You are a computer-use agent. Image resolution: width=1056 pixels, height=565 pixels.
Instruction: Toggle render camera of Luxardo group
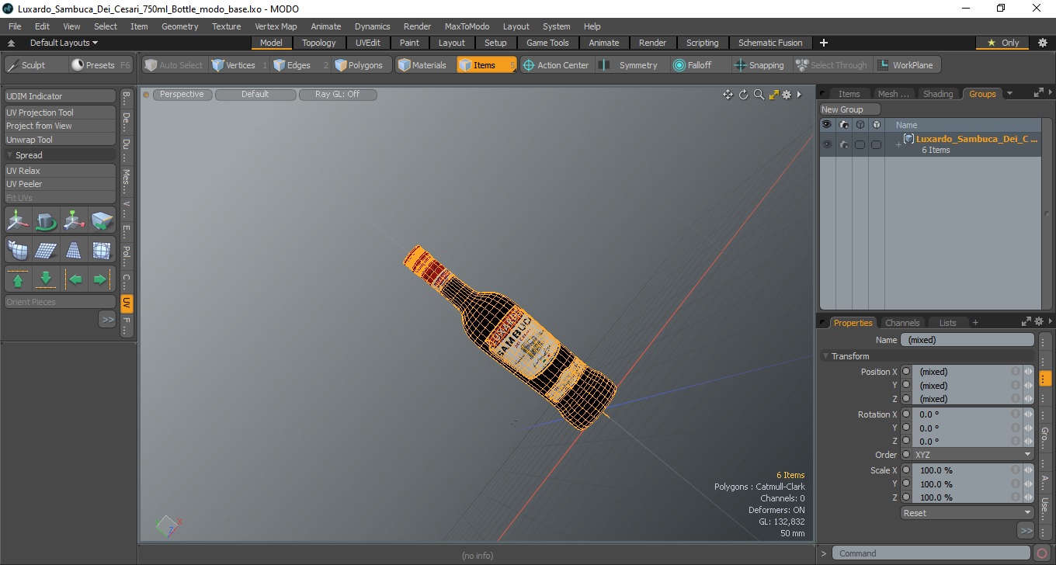pos(843,144)
